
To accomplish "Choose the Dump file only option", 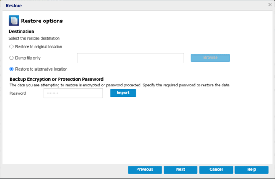I will (11, 58).
